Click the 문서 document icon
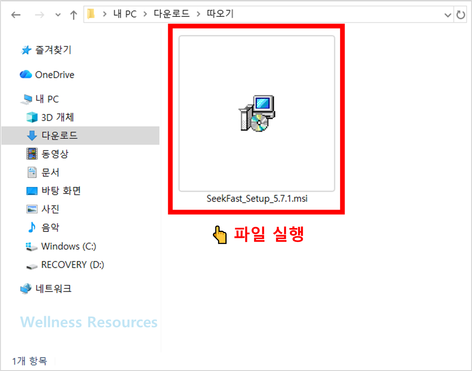Viewport: 472px width, 371px height. 32,172
